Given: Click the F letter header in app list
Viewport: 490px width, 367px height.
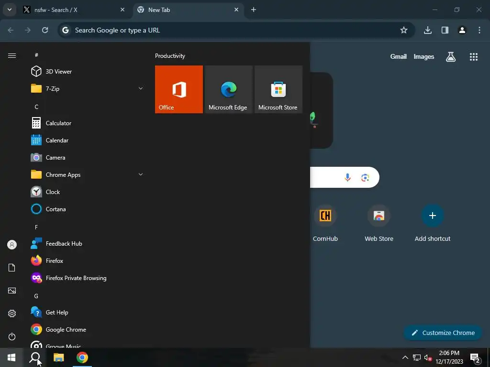Looking at the screenshot, I should tap(36, 227).
